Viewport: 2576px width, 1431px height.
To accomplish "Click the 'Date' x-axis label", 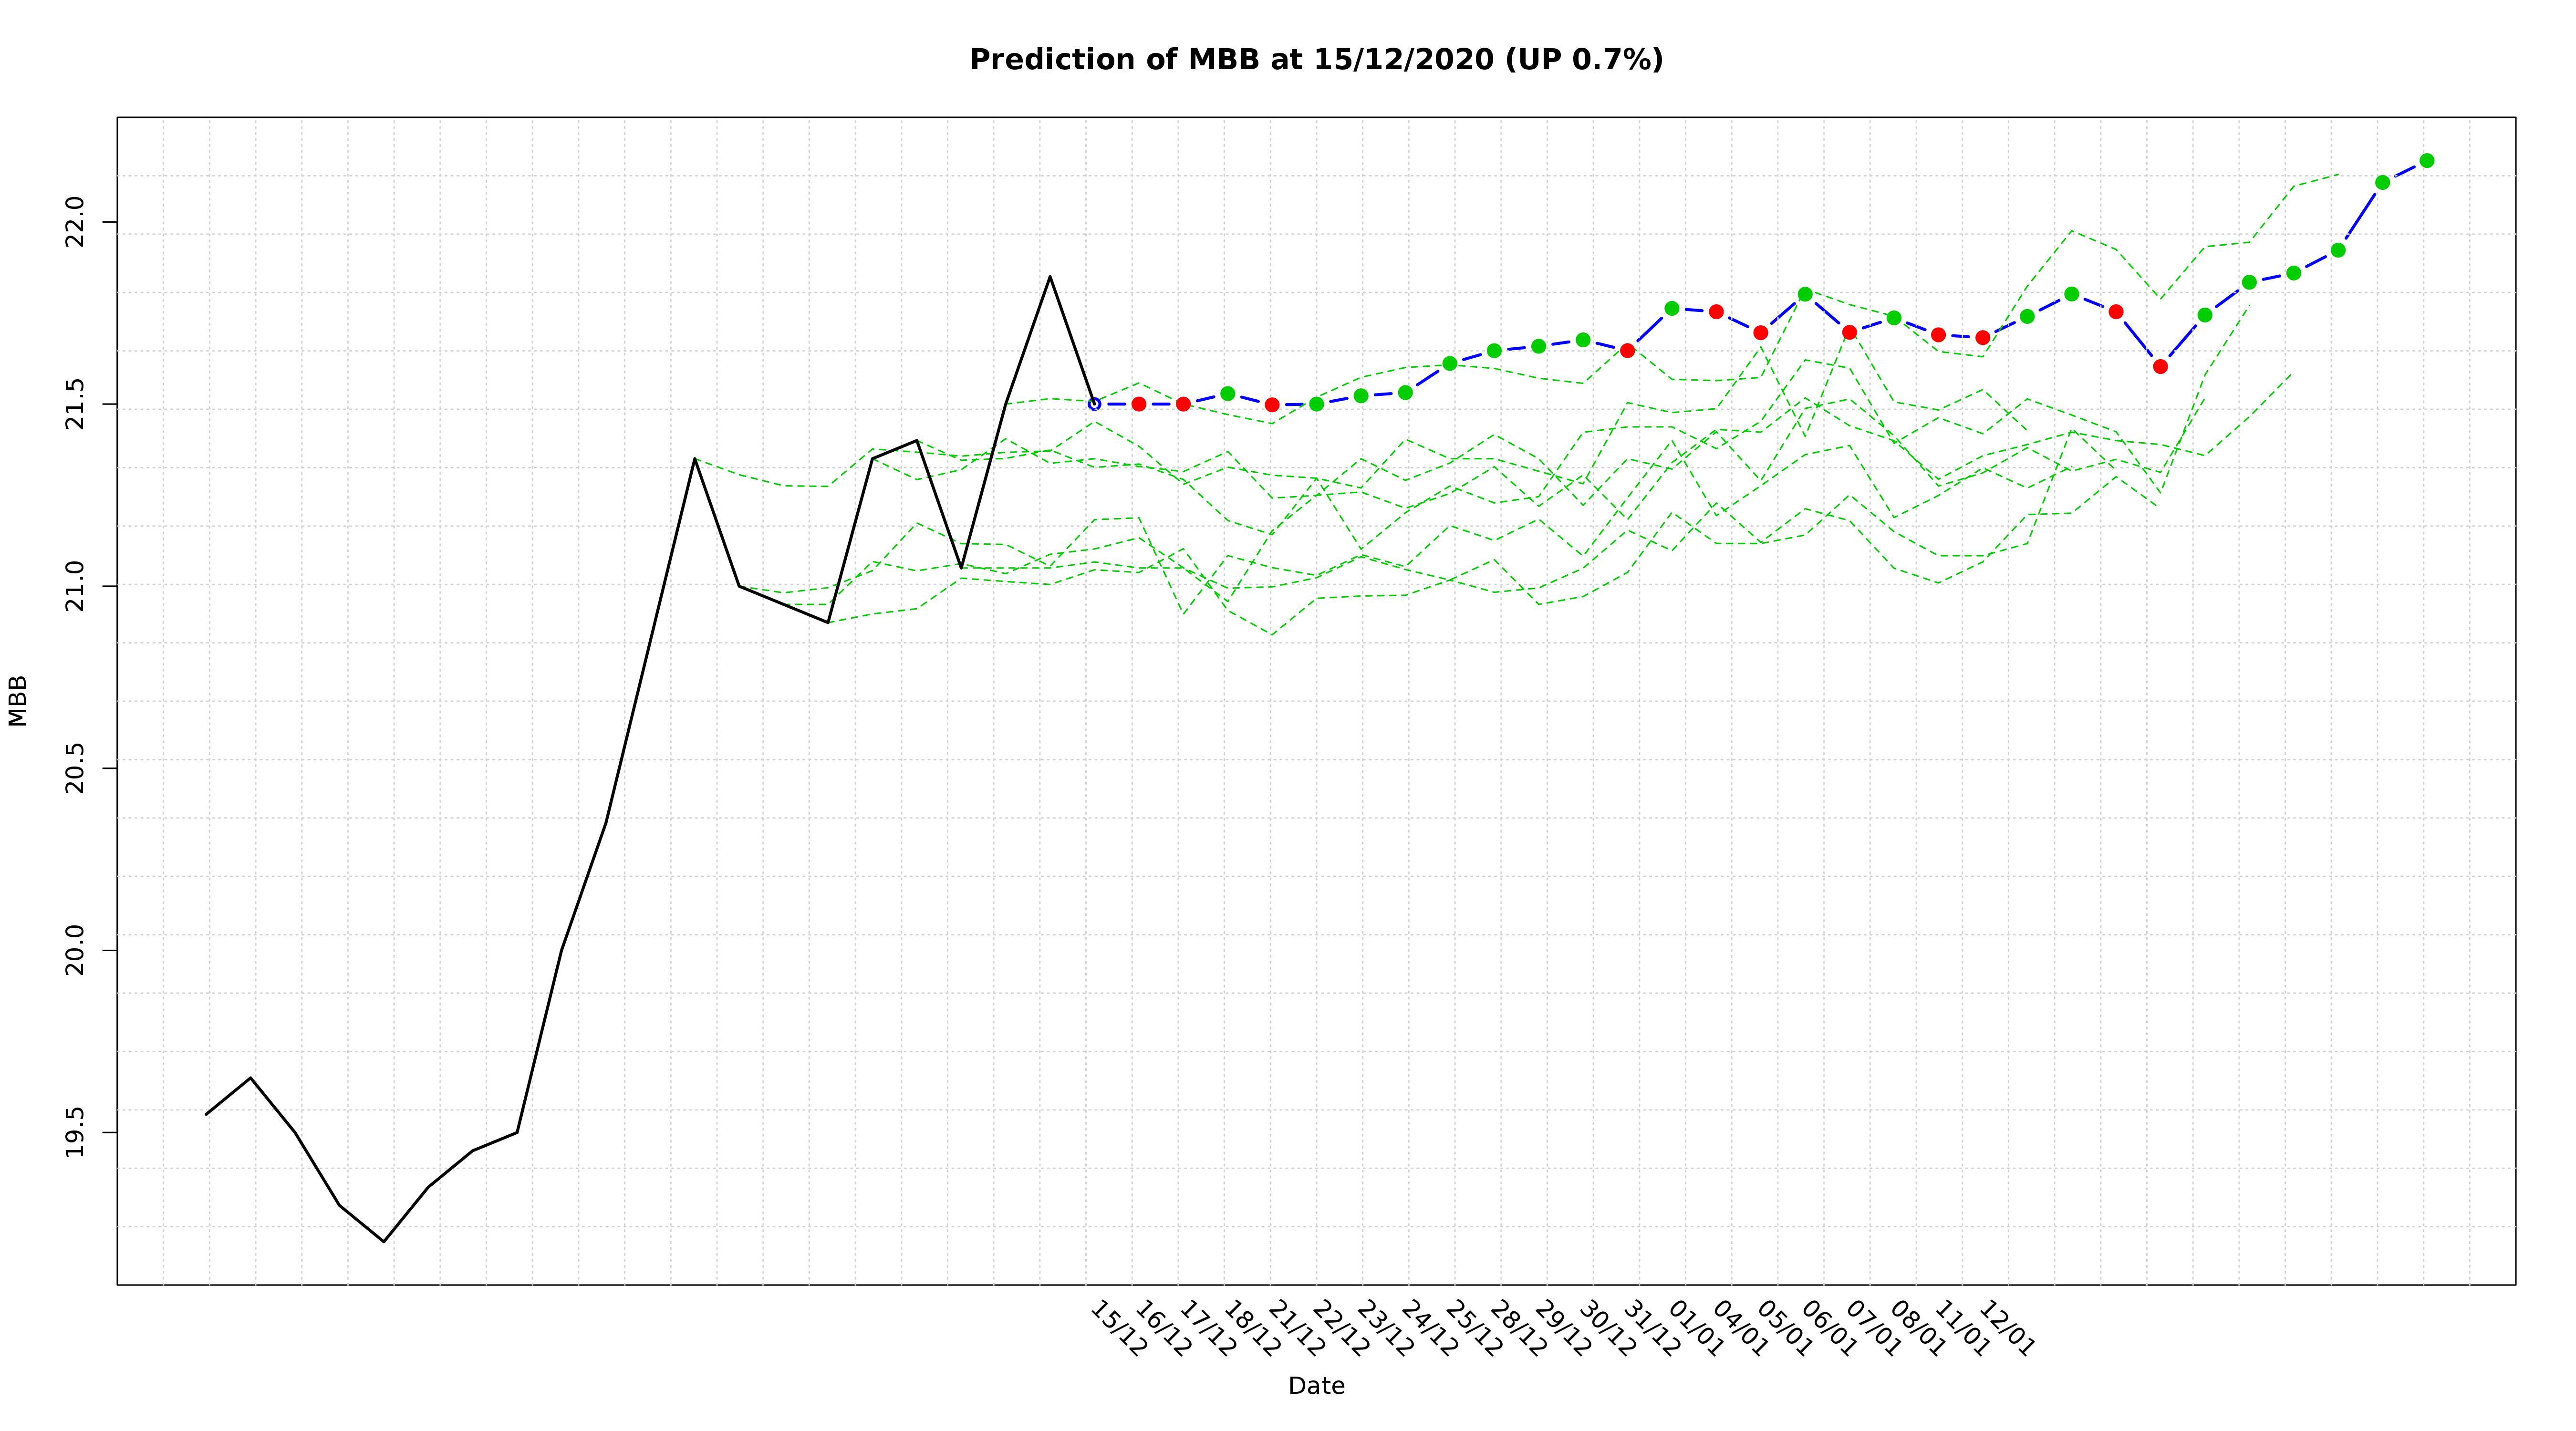I will [1316, 1386].
